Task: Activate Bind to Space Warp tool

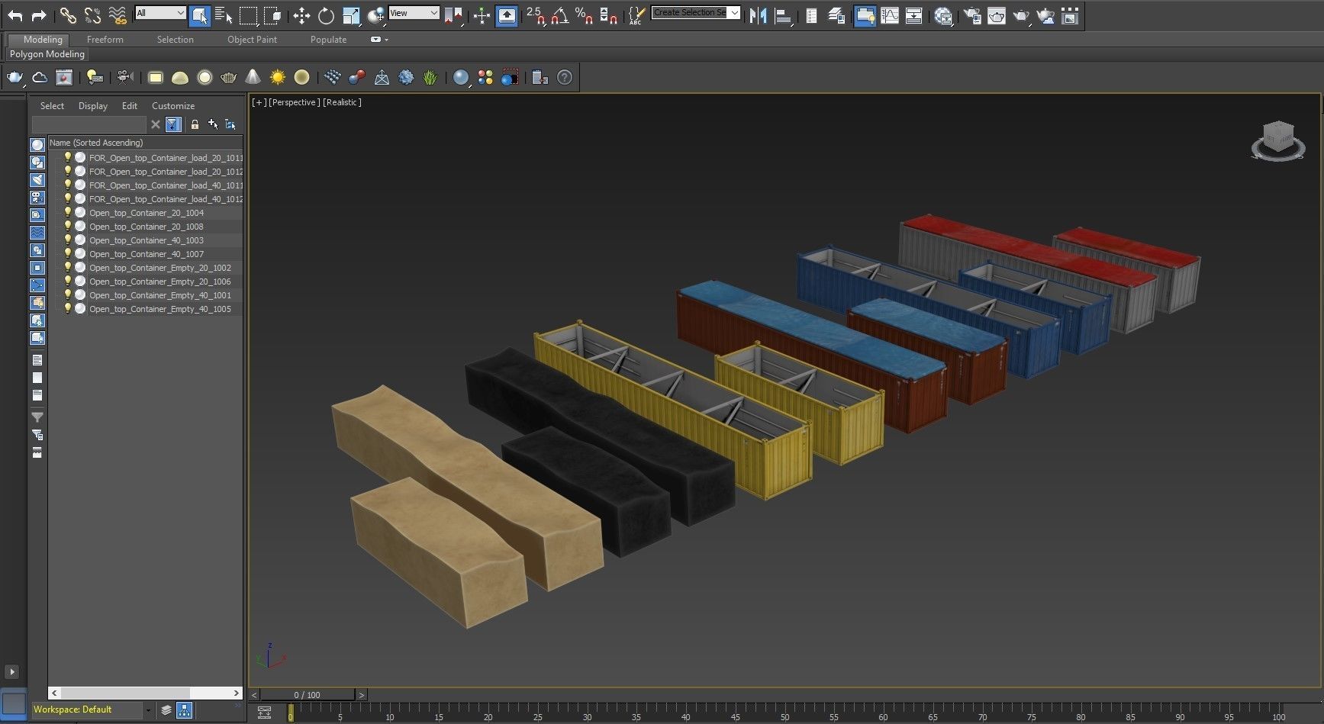Action: coord(117,15)
